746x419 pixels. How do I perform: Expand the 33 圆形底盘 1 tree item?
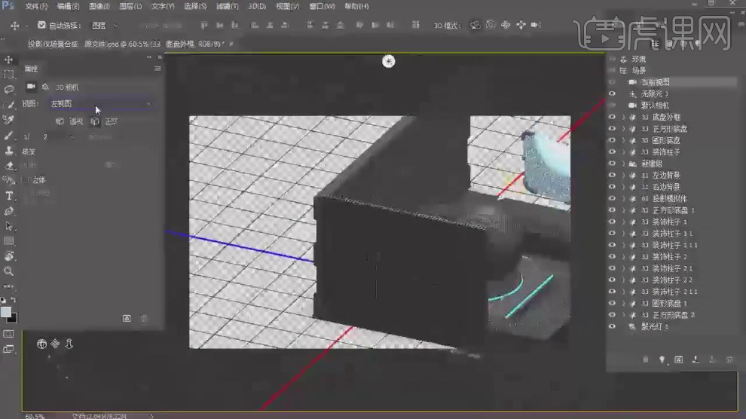tap(623, 303)
